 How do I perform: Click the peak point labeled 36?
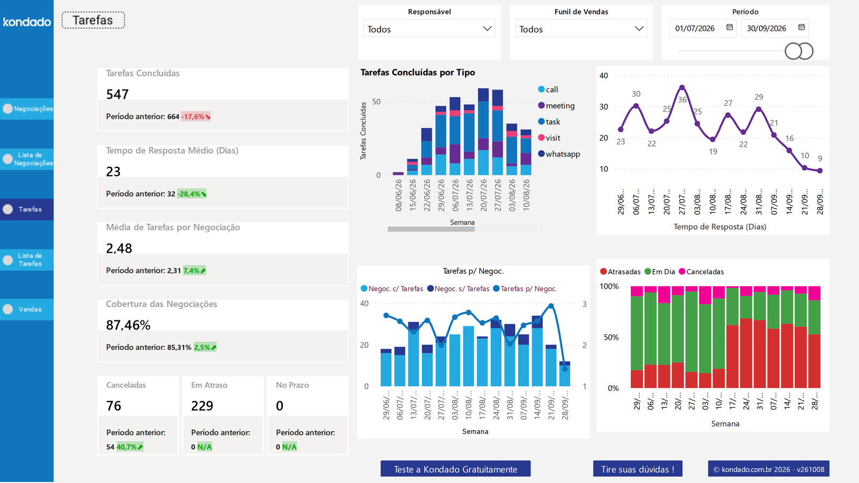pyautogui.click(x=682, y=87)
